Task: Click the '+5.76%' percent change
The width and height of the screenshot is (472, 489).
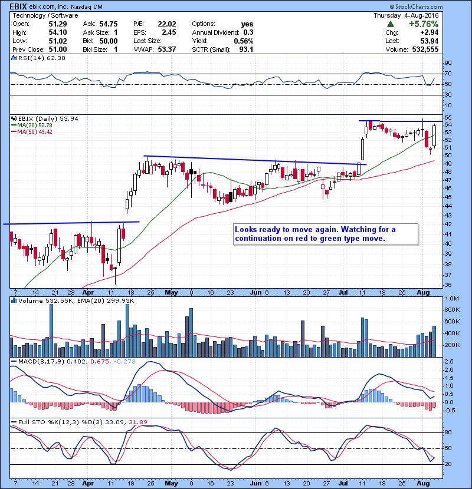Action: pyautogui.click(x=424, y=24)
